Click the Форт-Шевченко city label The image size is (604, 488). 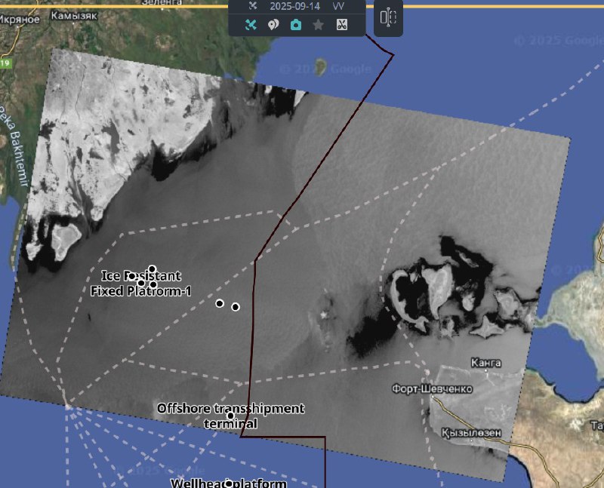coord(432,389)
